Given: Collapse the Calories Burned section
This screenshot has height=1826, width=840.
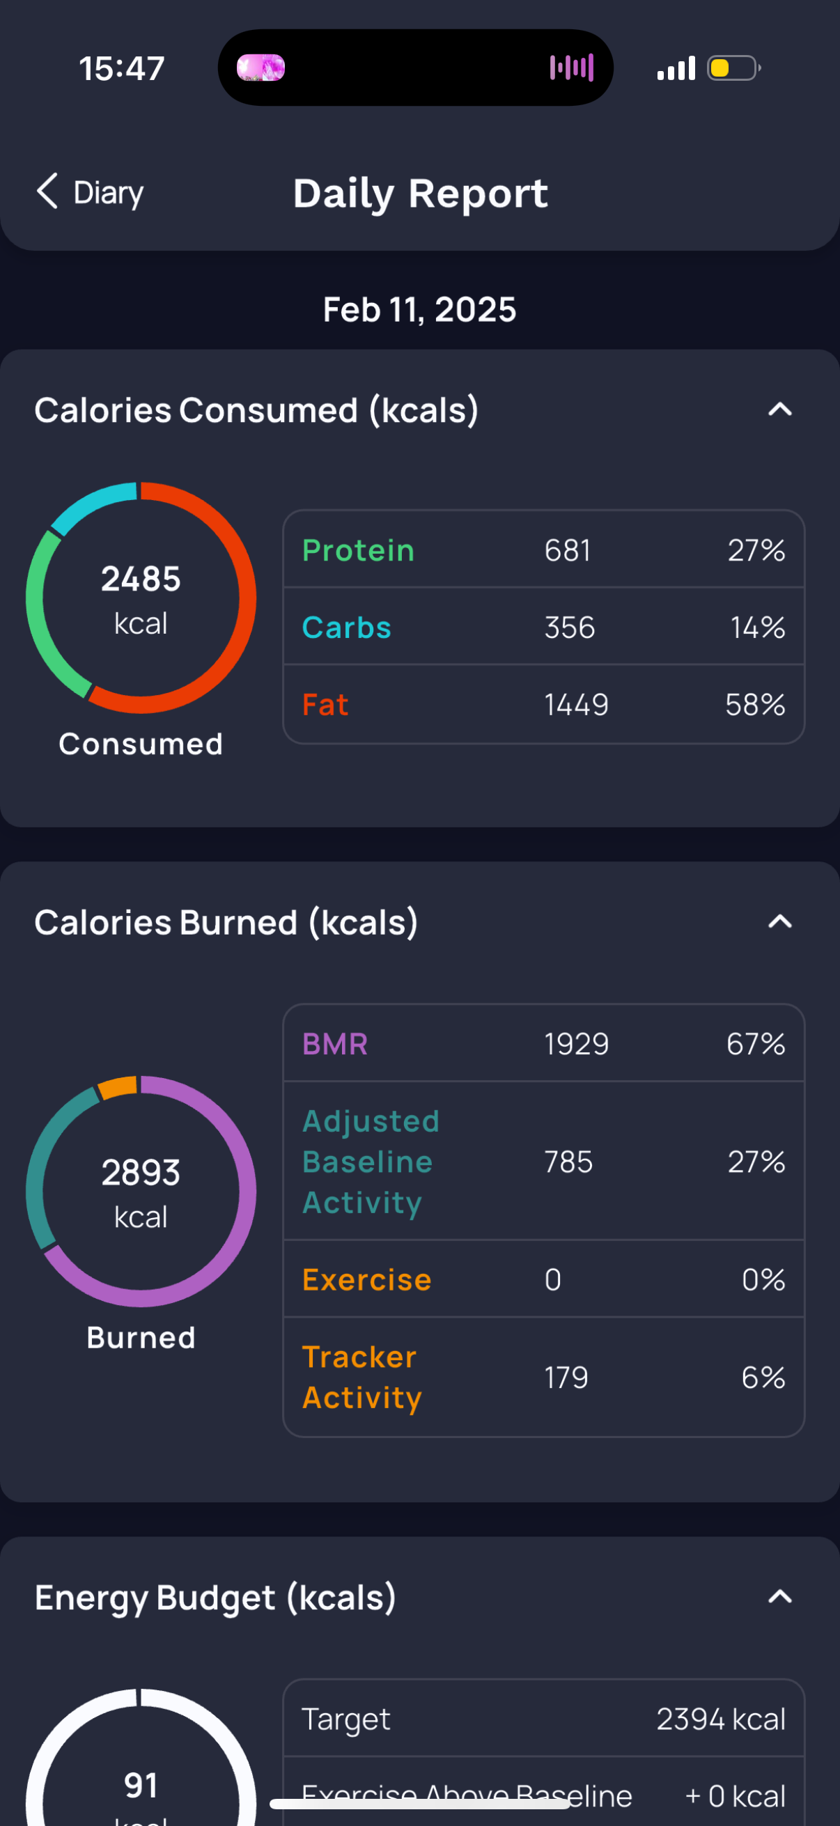Looking at the screenshot, I should pyautogui.click(x=779, y=921).
